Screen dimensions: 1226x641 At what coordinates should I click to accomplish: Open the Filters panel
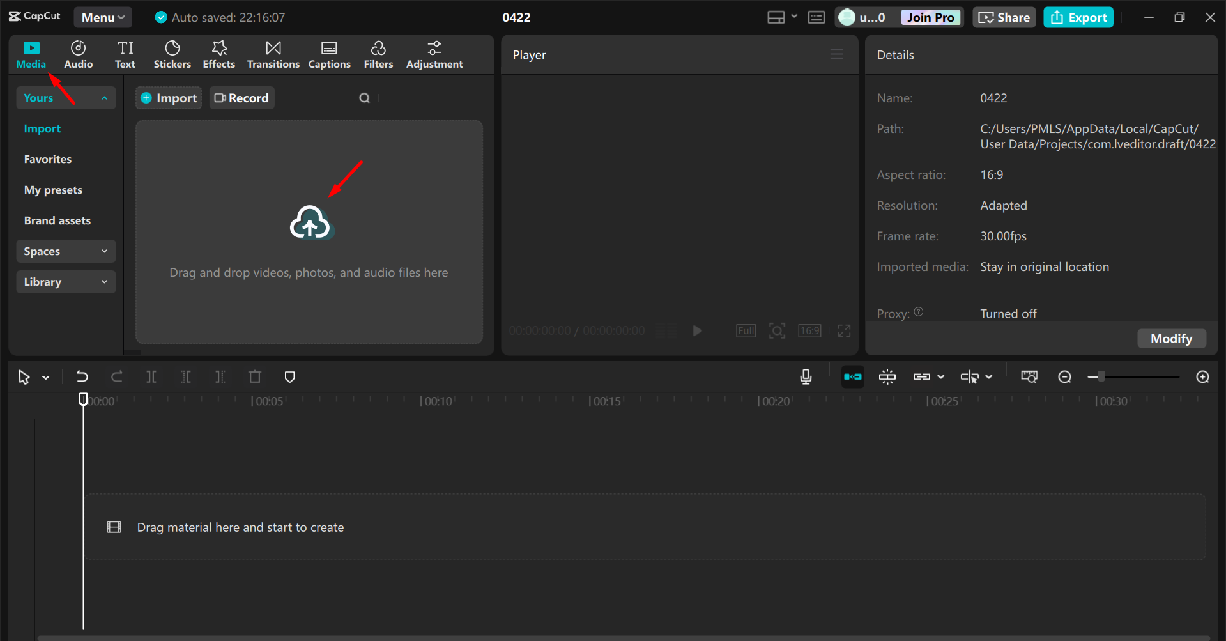tap(378, 54)
